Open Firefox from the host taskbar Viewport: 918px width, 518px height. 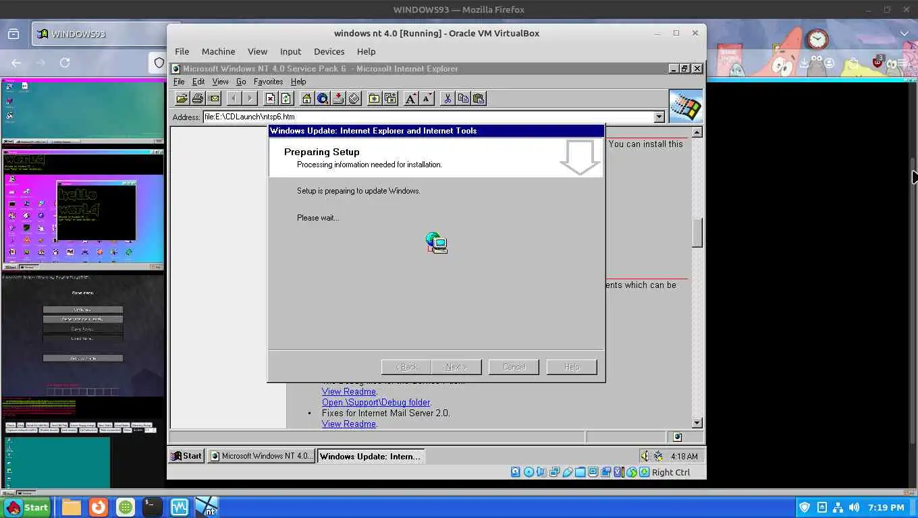tap(99, 507)
